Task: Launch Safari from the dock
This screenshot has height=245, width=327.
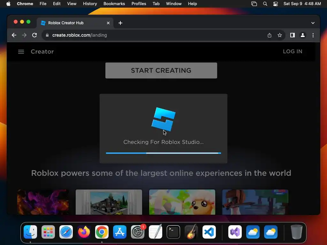Action: (66, 232)
